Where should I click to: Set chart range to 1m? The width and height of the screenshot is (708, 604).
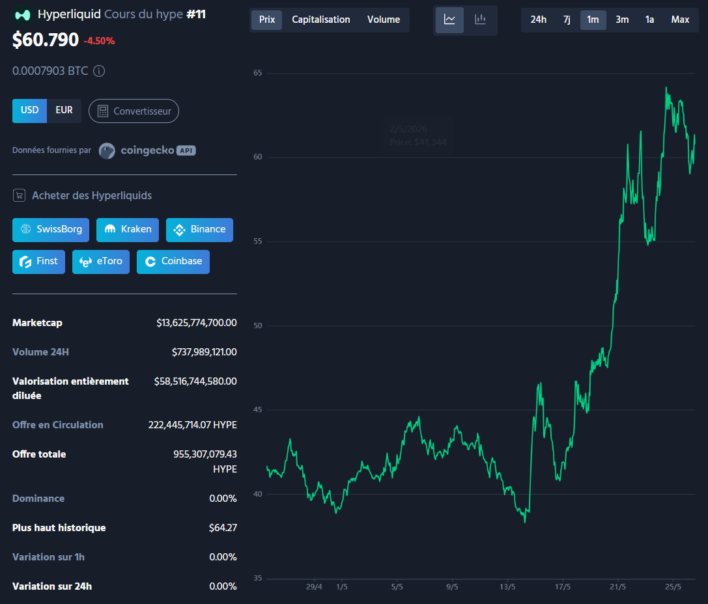pyautogui.click(x=593, y=20)
